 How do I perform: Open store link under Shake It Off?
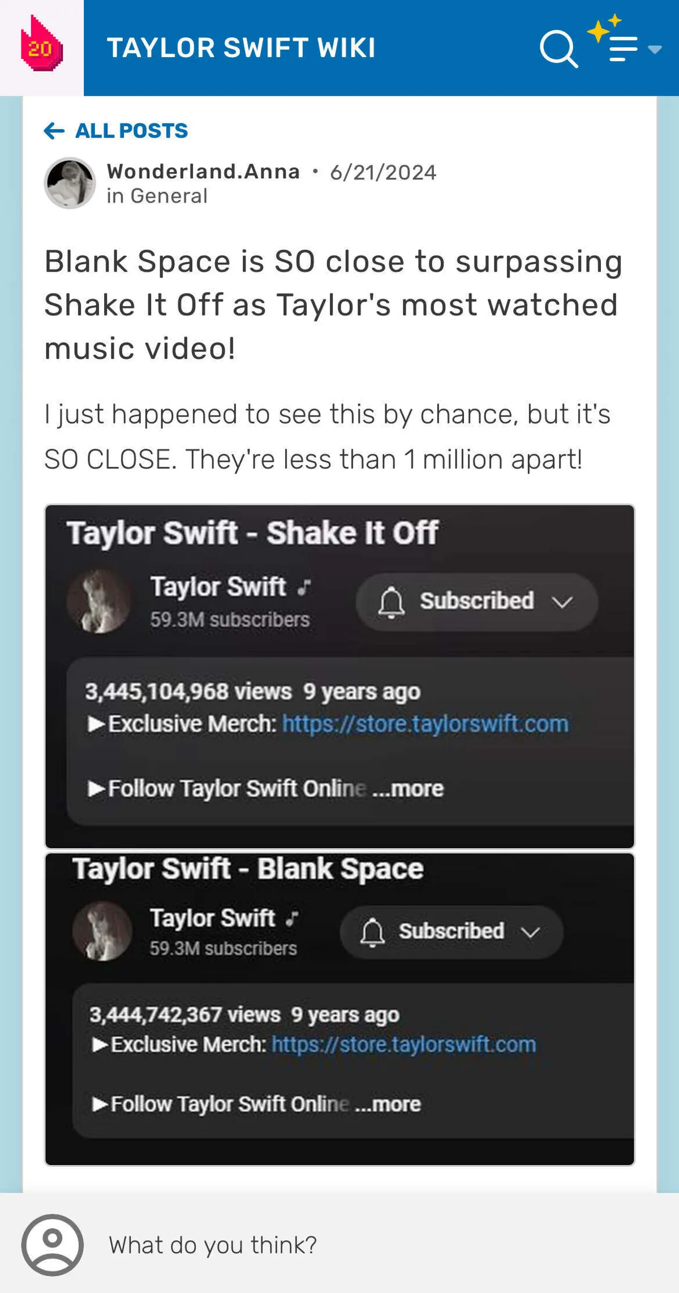coord(425,724)
